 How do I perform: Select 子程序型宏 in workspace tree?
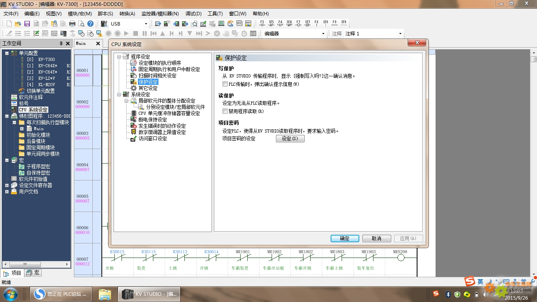(x=38, y=166)
